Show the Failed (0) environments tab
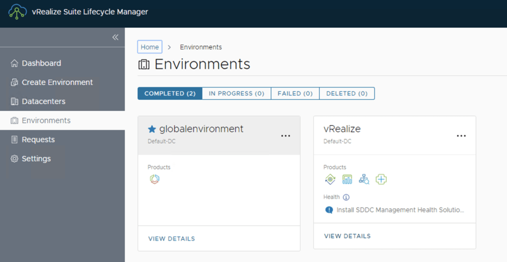 pos(295,93)
